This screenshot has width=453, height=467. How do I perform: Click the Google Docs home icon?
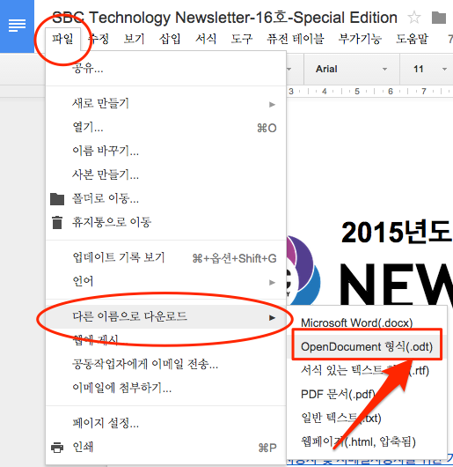[17, 26]
